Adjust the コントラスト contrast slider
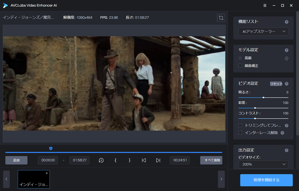 pos(264,118)
